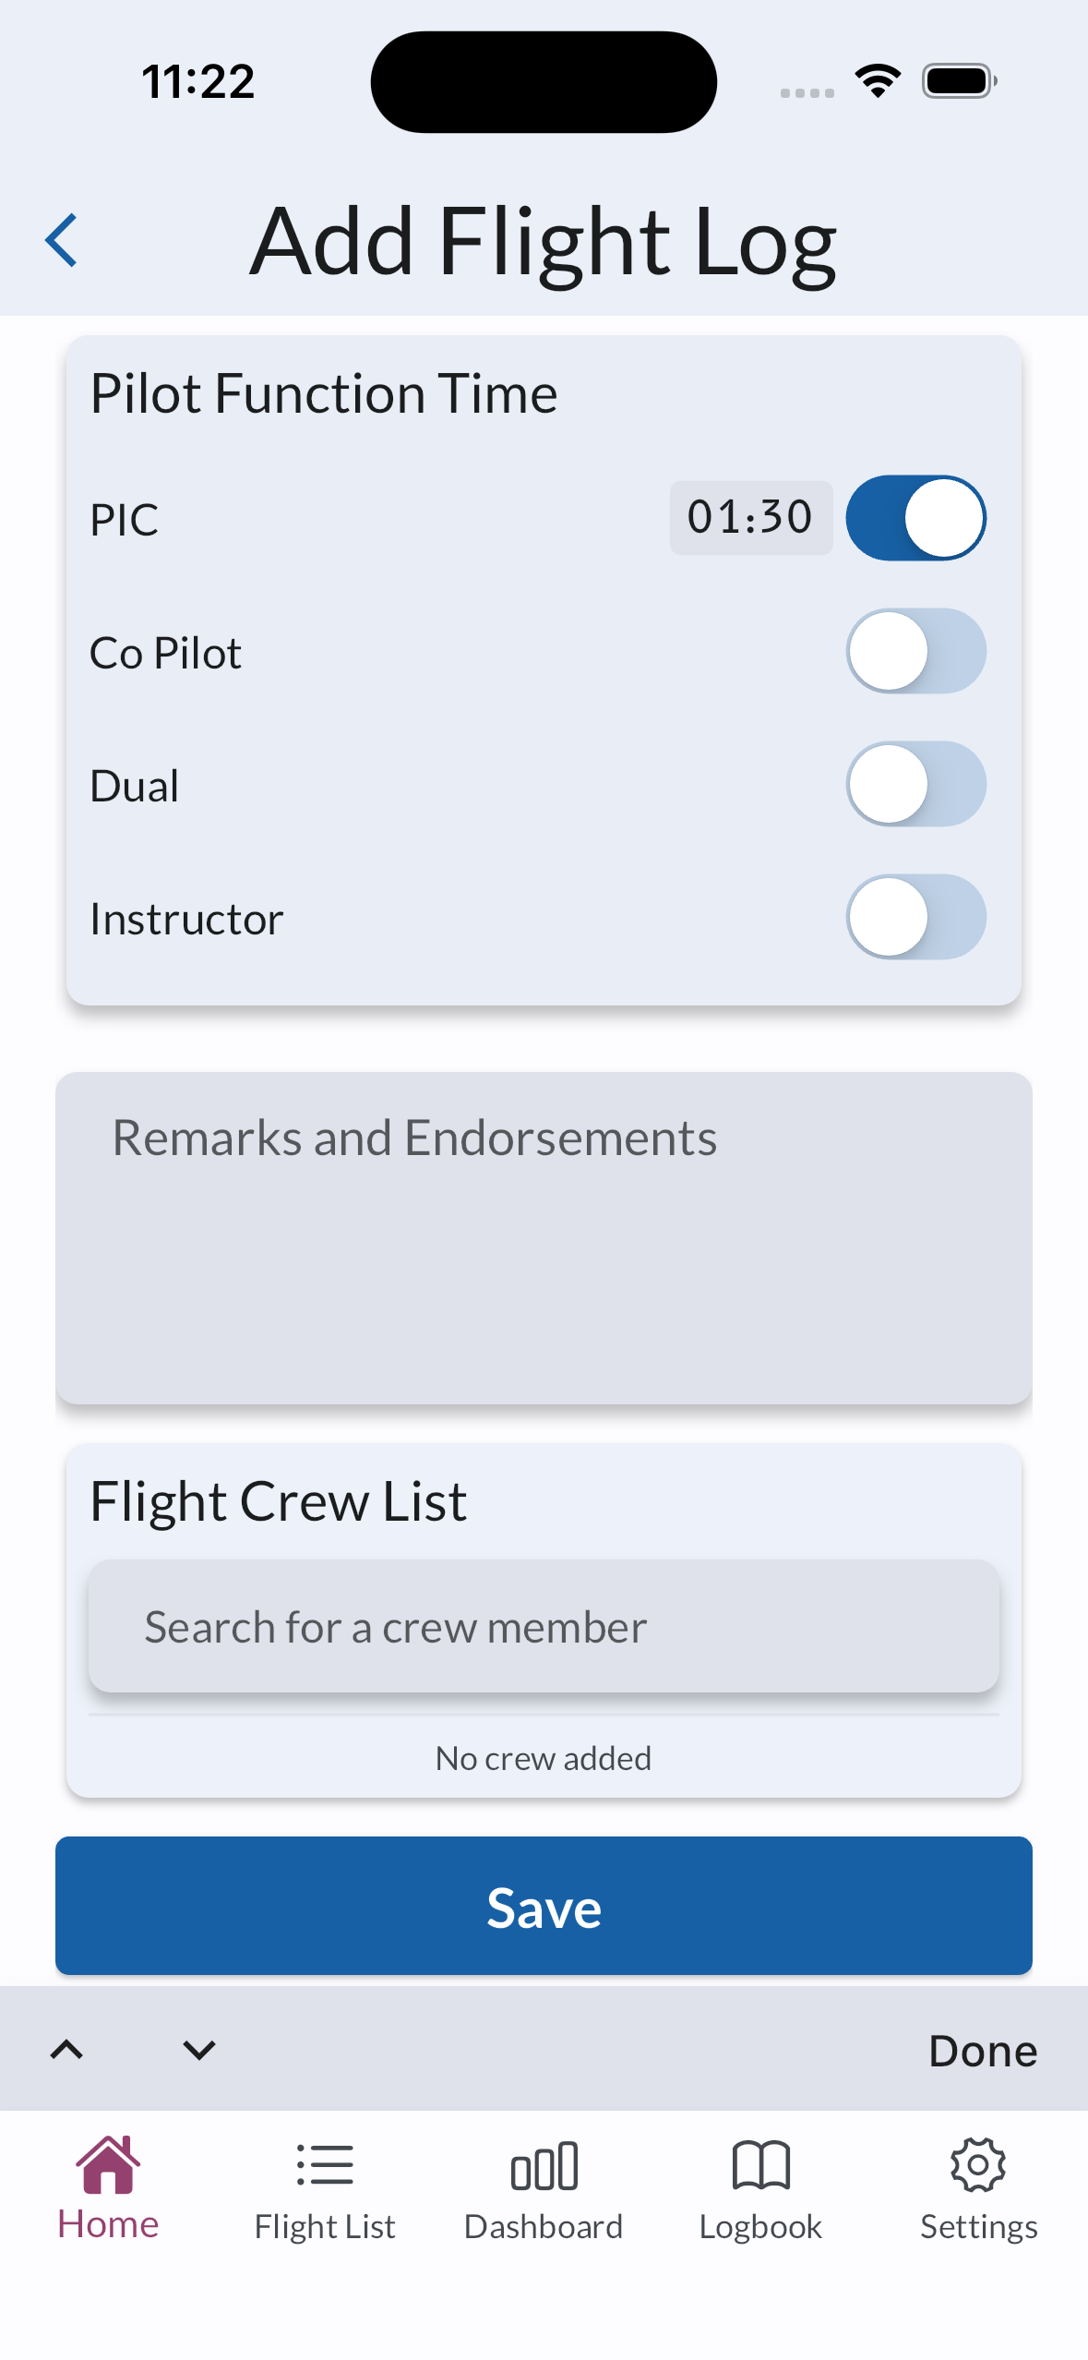Viewport: 1088px width, 2360px height.
Task: Switch on the Instructor toggle
Action: coord(915,917)
